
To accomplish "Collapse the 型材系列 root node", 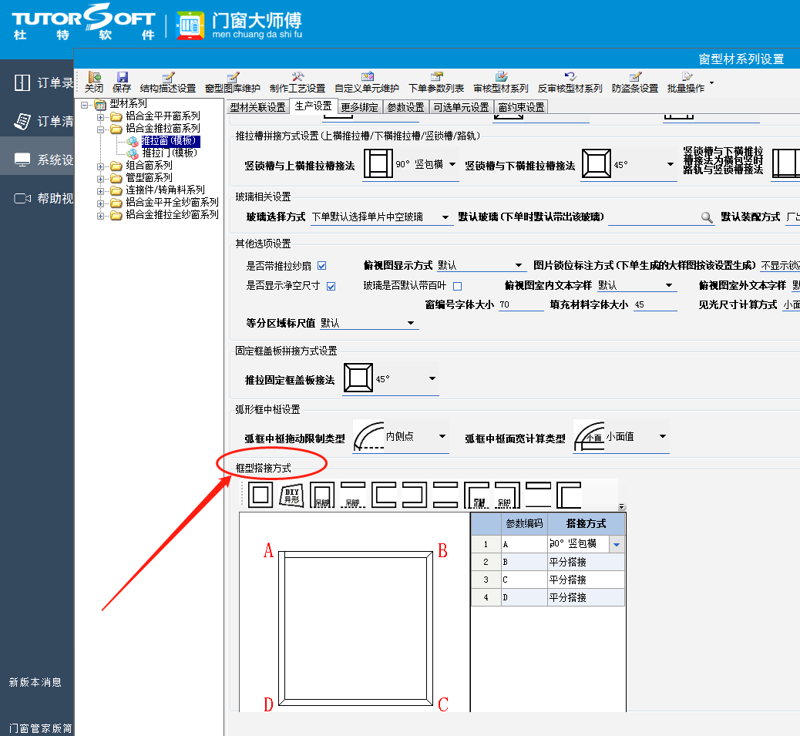I will tap(84, 105).
